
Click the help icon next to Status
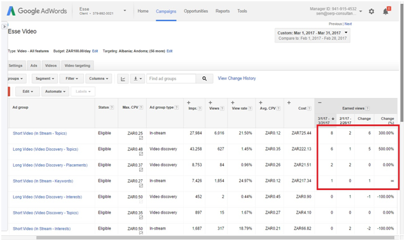point(112,107)
